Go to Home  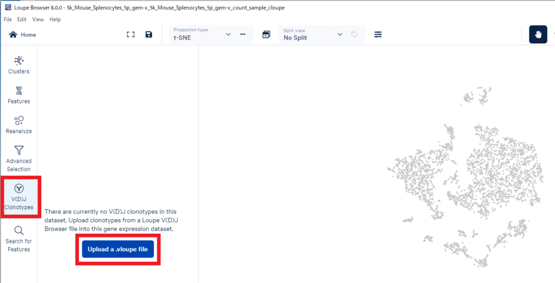(x=23, y=35)
